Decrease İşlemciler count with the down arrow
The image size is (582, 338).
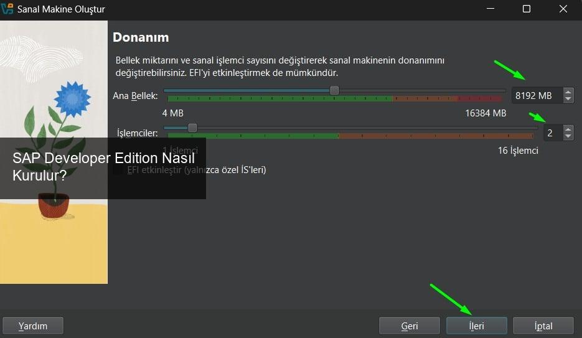(x=568, y=136)
